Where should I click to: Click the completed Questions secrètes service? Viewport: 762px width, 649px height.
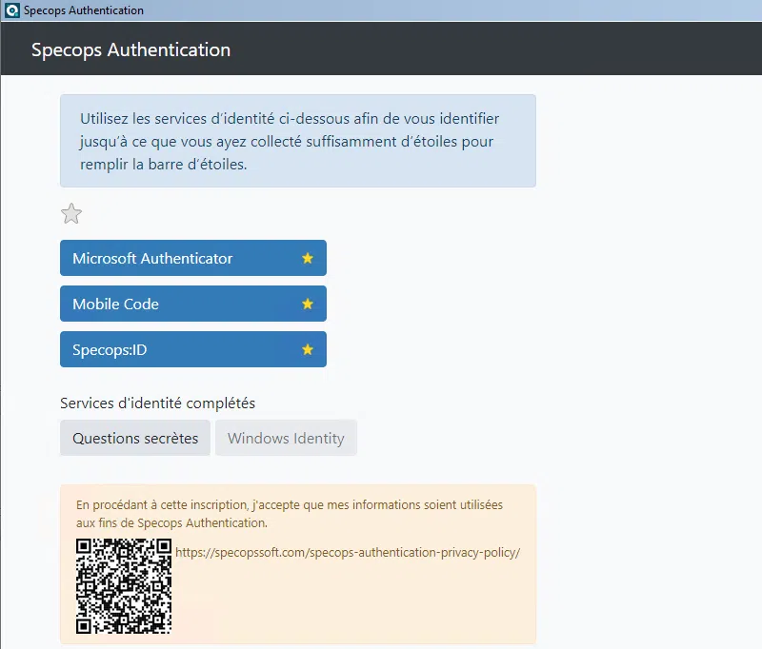coord(135,438)
